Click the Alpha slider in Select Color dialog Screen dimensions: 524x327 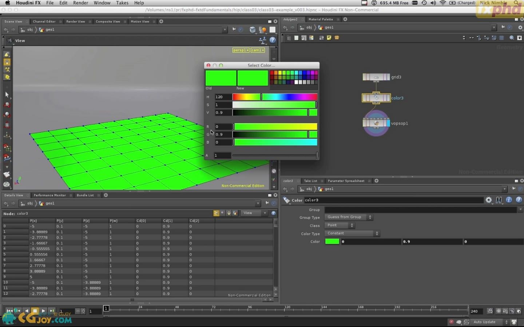pos(275,156)
